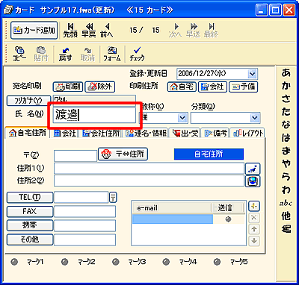
Task: Click the train icon beside 住所2
Action: click(253, 181)
